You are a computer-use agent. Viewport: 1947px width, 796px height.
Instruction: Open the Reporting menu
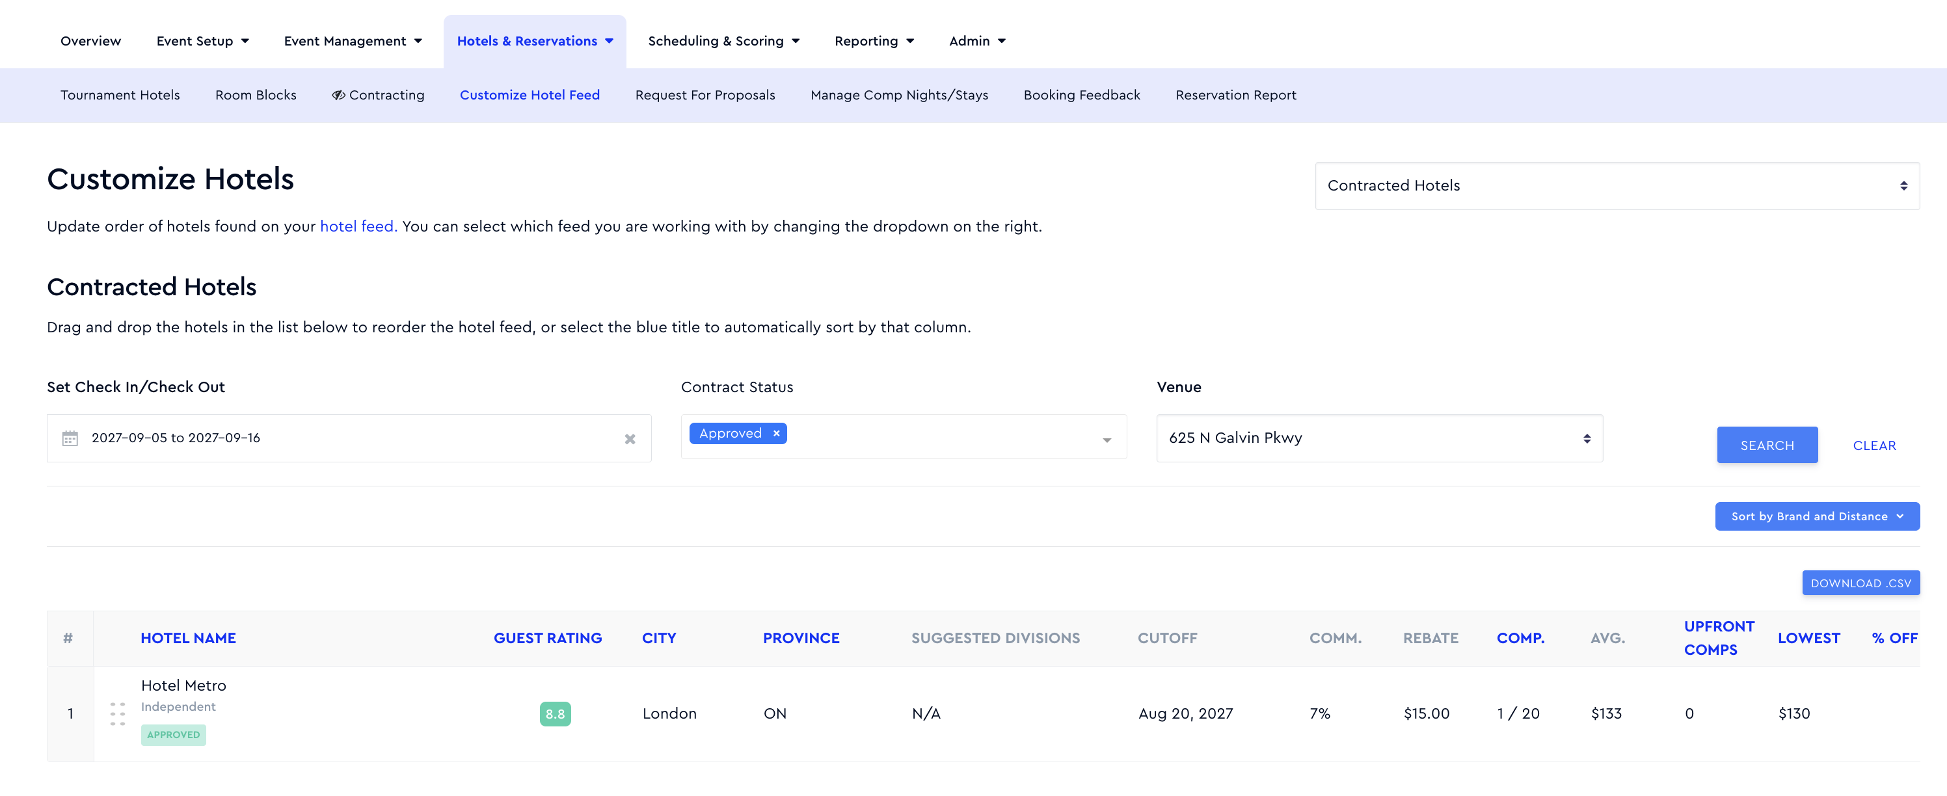tap(874, 41)
